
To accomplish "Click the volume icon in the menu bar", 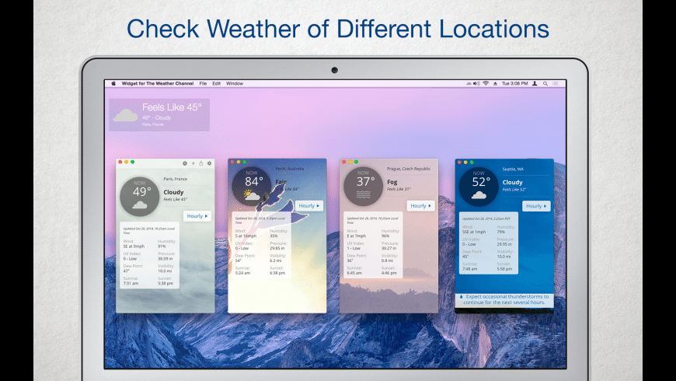I will point(476,84).
